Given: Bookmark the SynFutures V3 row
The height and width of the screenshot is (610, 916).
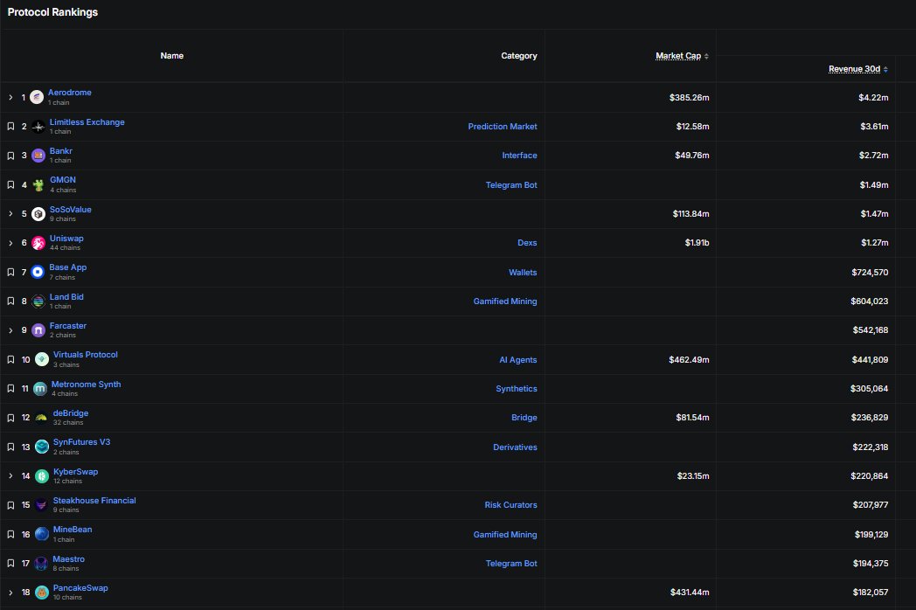Looking at the screenshot, I should coord(10,447).
